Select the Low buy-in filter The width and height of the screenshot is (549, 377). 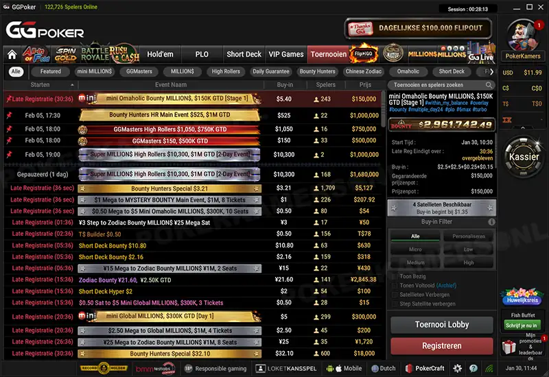tap(468, 250)
